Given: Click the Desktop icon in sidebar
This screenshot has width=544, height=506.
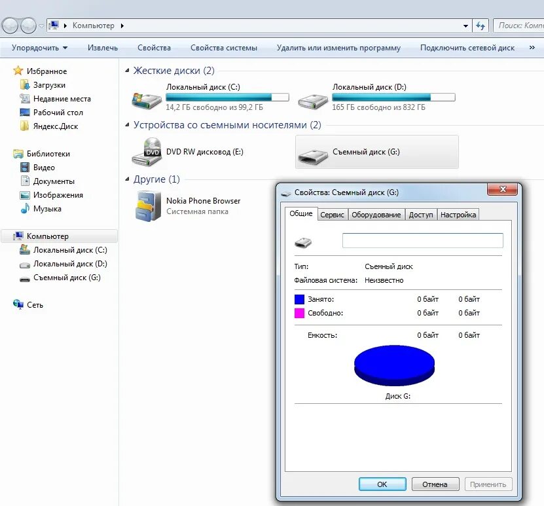Looking at the screenshot, I should [25, 113].
